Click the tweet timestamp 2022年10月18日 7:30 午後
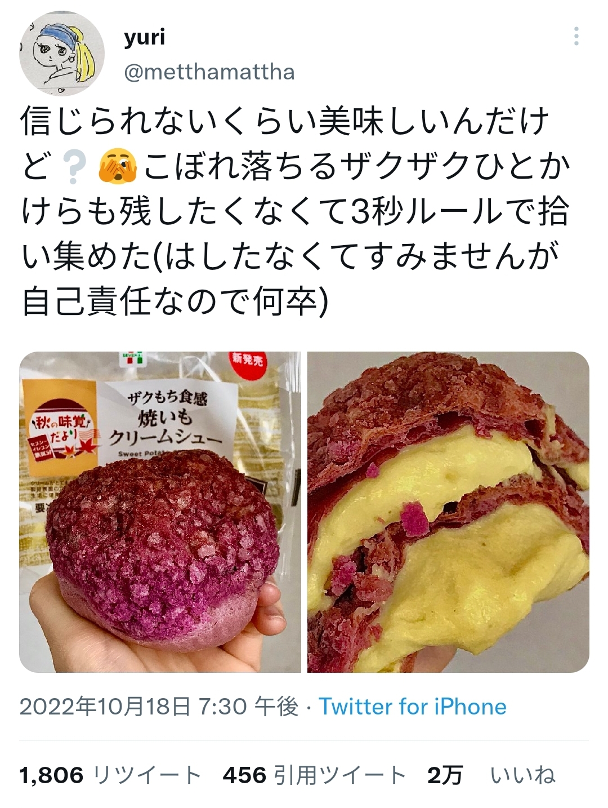Screen dimensions: 608x808 coord(159,706)
